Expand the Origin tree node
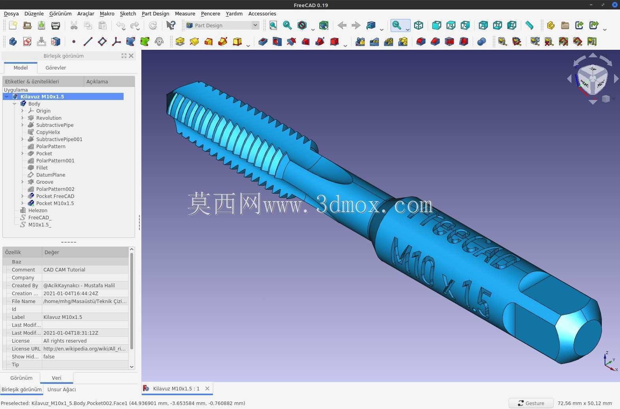Viewport: 620px width, 409px height. (23, 111)
